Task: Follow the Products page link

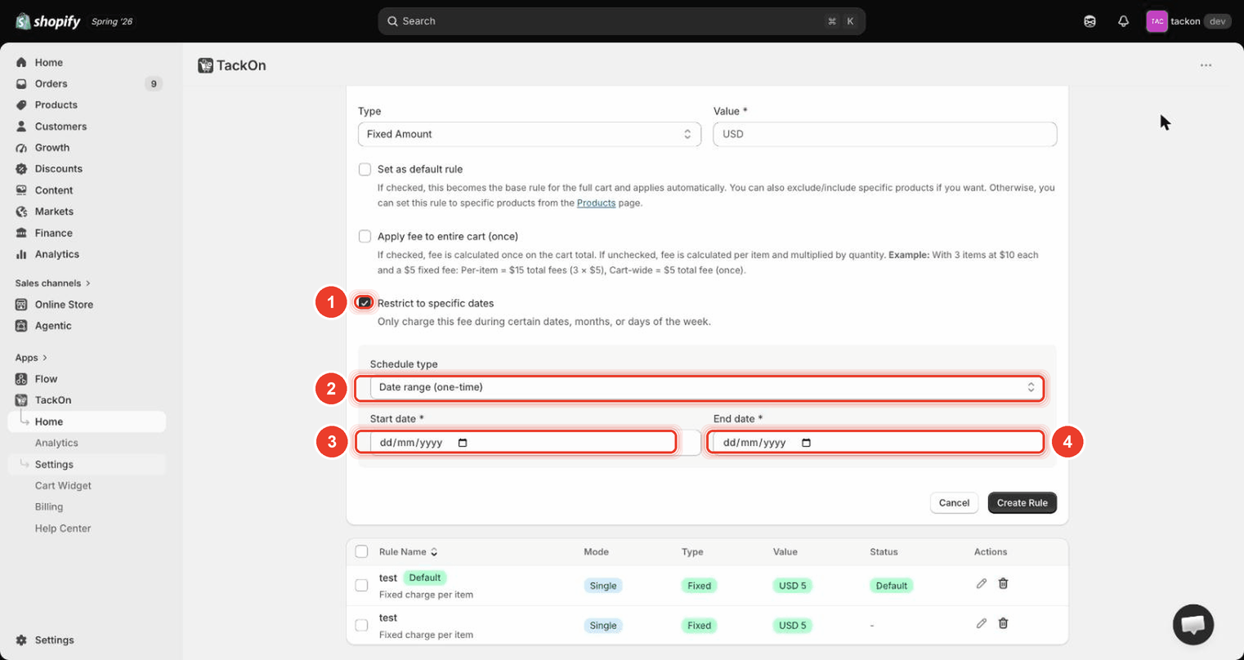Action: 596,203
